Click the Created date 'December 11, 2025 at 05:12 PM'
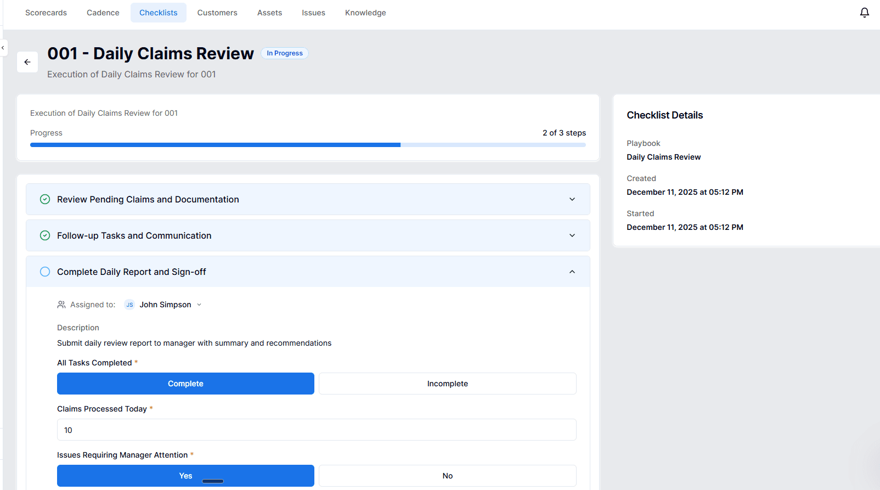The image size is (880, 490). pyautogui.click(x=685, y=192)
